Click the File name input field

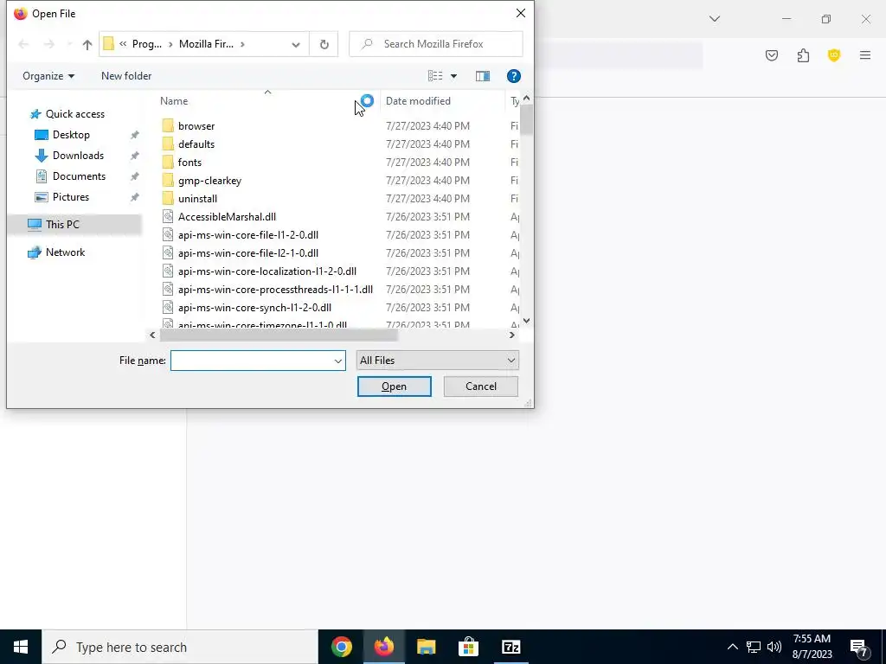(x=252, y=361)
